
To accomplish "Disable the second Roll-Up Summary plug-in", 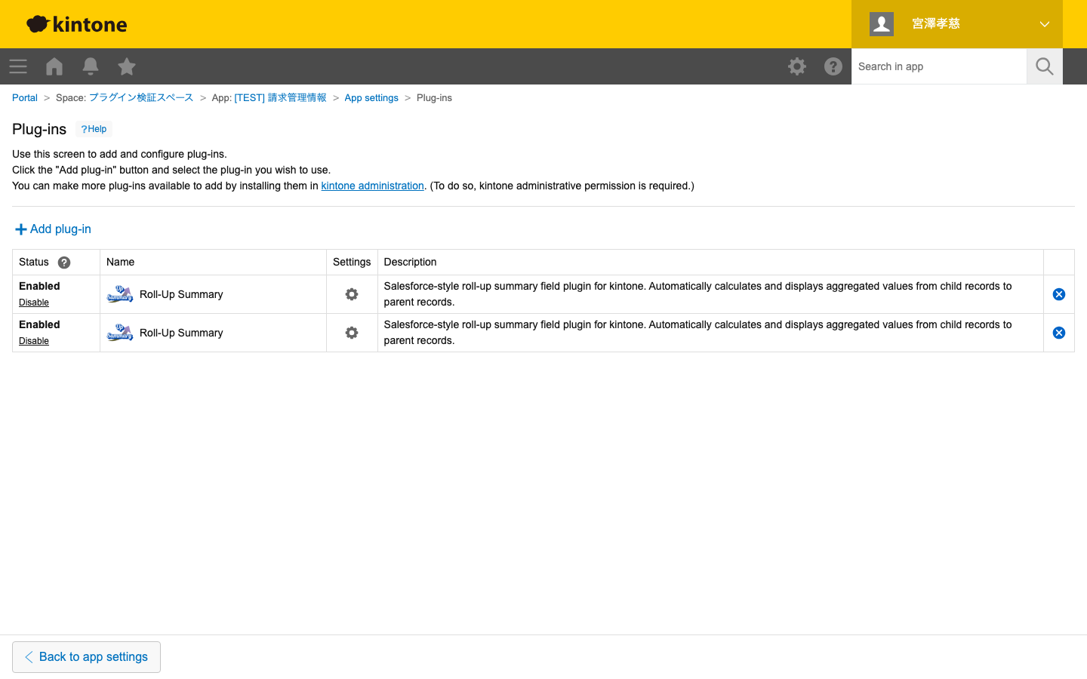I will click(34, 341).
